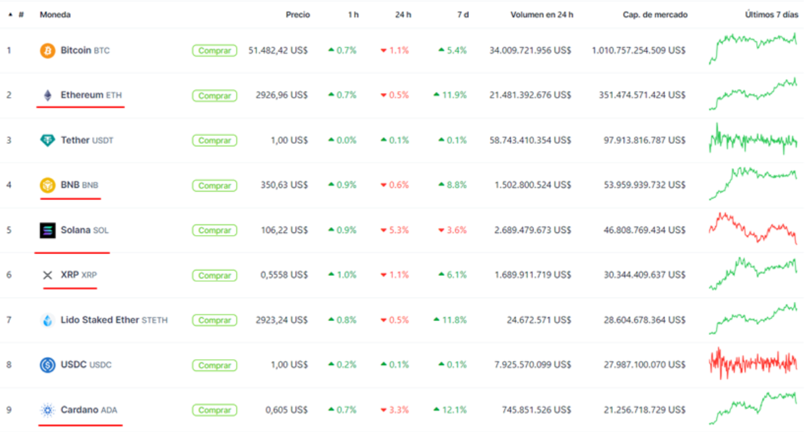808x432 pixels.
Task: Open the XRP coin page link
Action: tap(79, 275)
